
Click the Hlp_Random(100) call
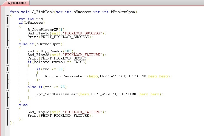tap(57, 51)
